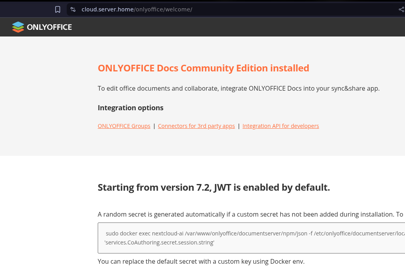
Task: Click the 'onlyoffice/welcome/' path in URL
Action: click(163, 9)
